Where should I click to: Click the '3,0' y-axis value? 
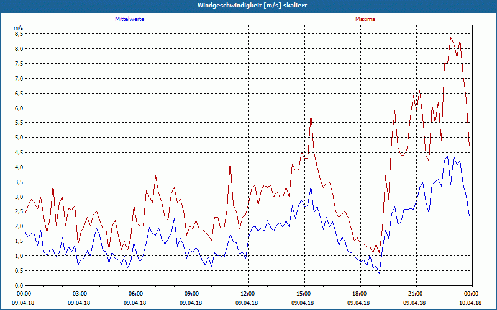[x=19, y=197]
